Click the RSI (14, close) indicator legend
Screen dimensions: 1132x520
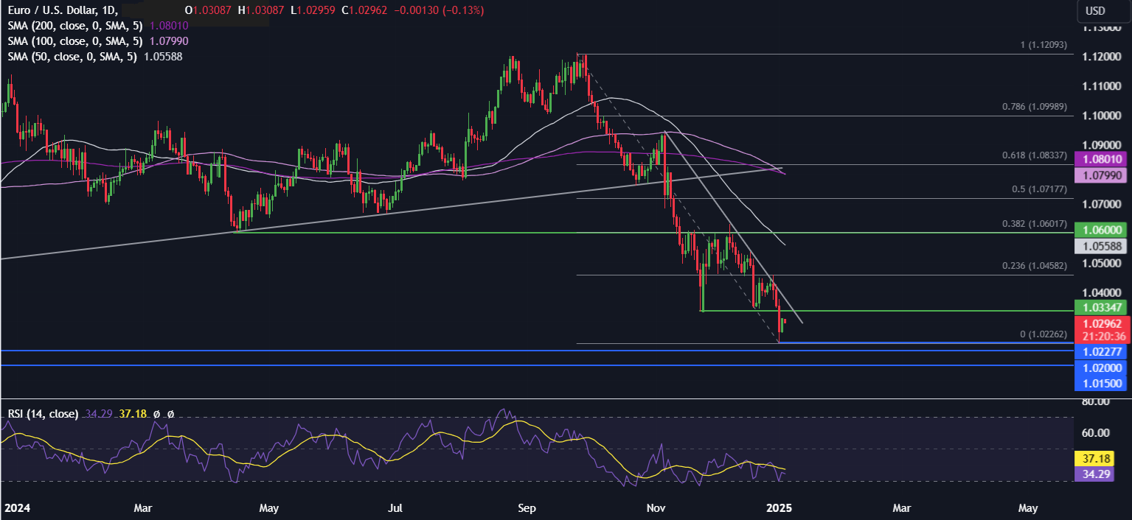[x=43, y=414]
